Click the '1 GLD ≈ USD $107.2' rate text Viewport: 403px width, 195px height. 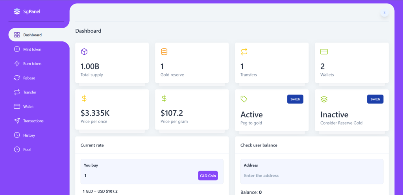100,191
